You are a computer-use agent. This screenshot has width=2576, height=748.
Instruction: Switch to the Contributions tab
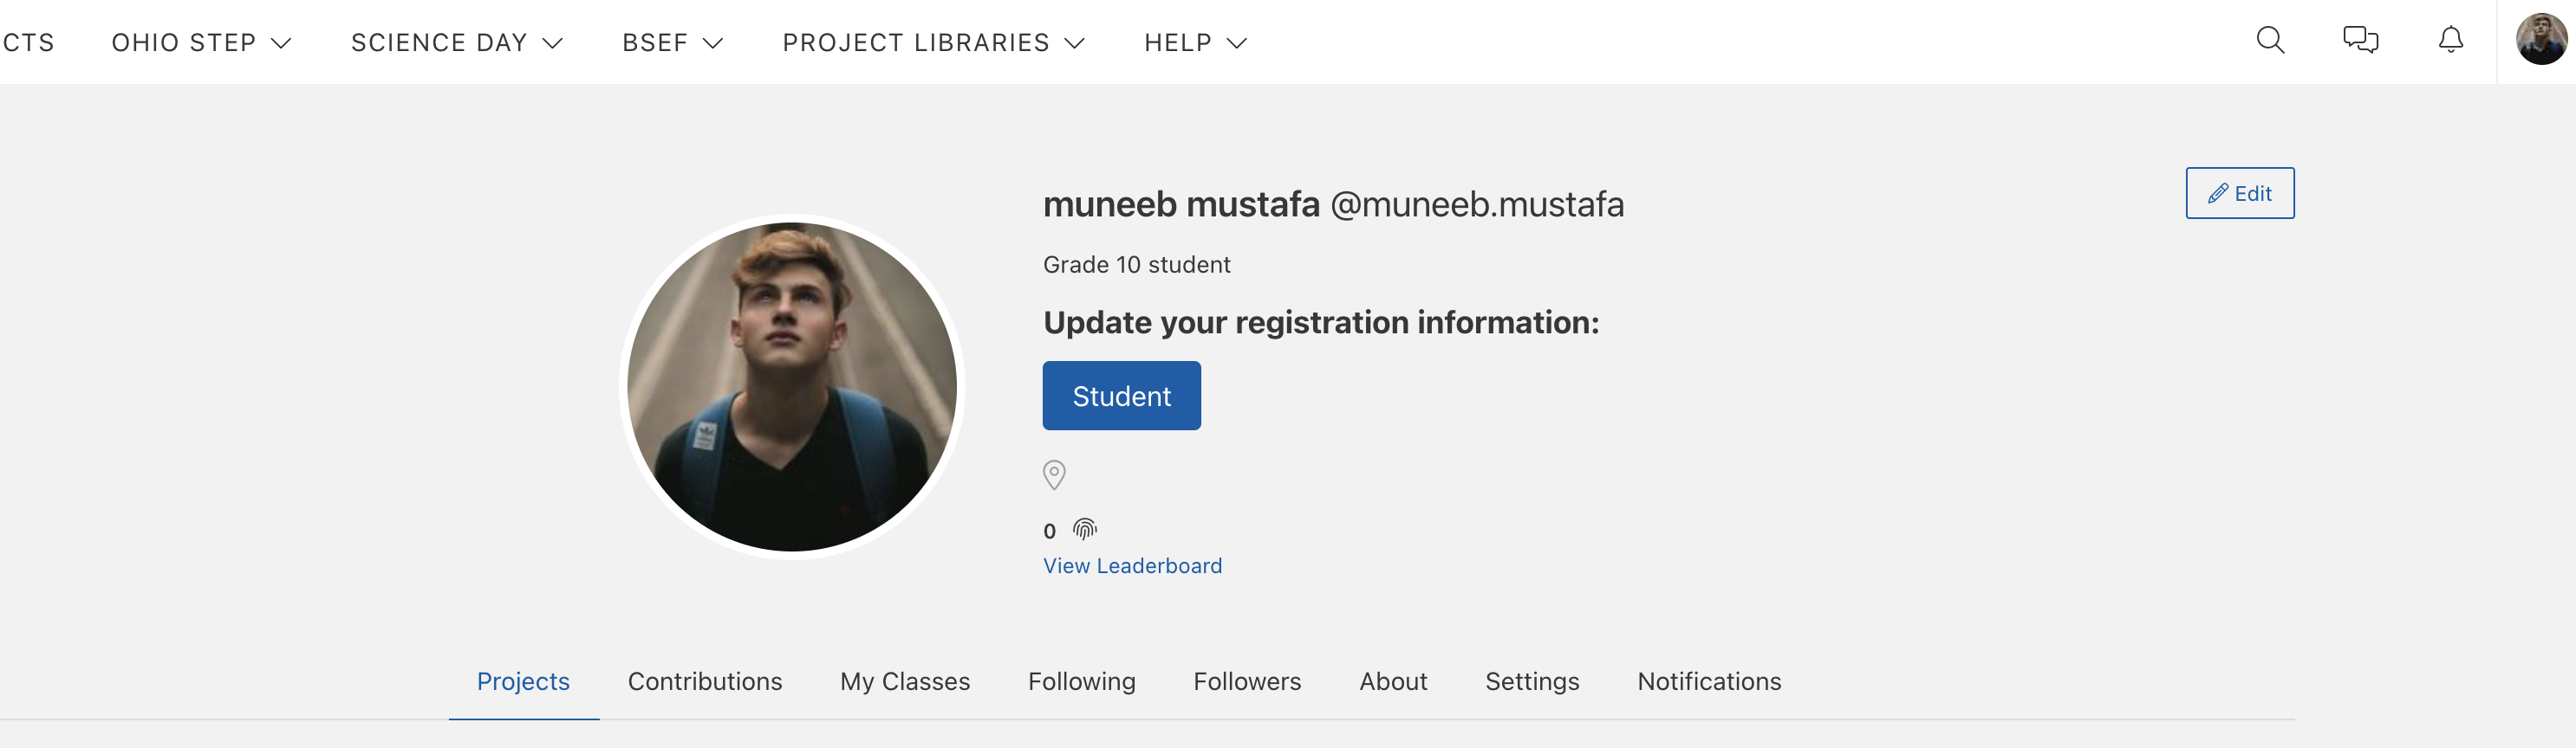(x=704, y=681)
